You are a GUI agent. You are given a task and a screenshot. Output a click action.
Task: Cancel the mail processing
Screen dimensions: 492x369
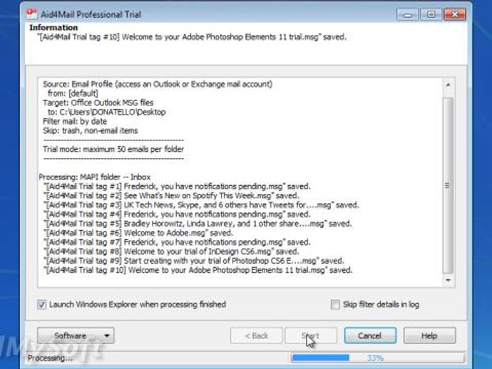tap(370, 336)
